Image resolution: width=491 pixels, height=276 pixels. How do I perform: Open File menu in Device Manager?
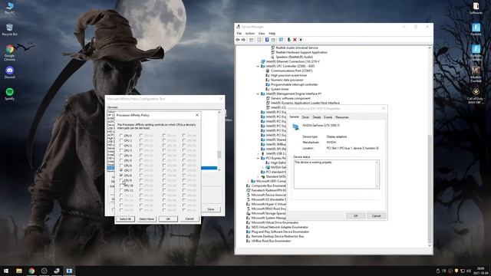[x=239, y=34]
